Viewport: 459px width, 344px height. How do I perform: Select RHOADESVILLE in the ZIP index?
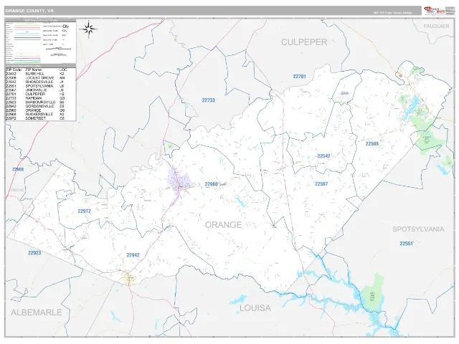[41, 82]
